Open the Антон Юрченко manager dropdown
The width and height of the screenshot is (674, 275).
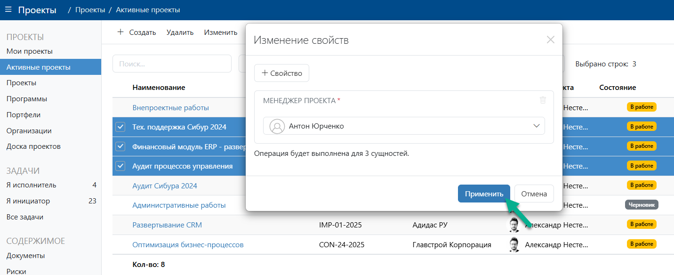(536, 126)
